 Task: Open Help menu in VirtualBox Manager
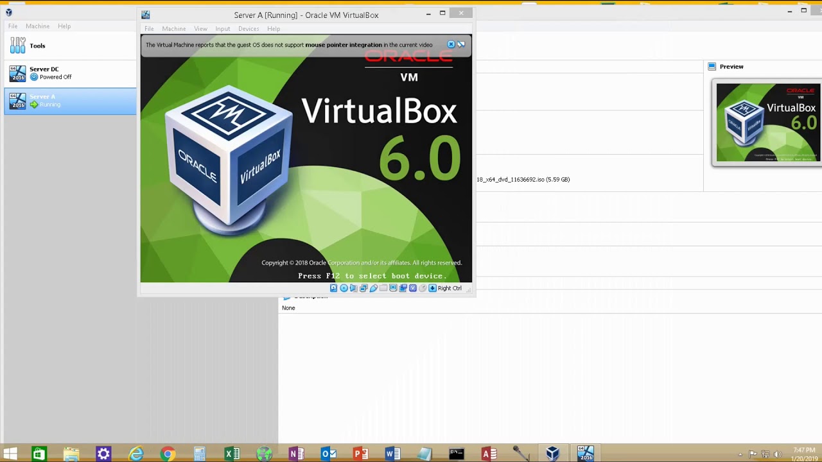coord(64,26)
